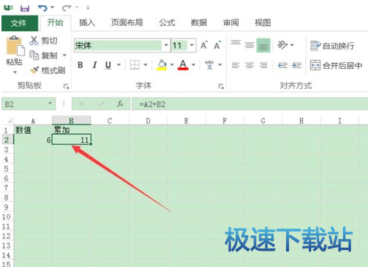Click the 合并后居中 merge and center button

click(x=336, y=65)
